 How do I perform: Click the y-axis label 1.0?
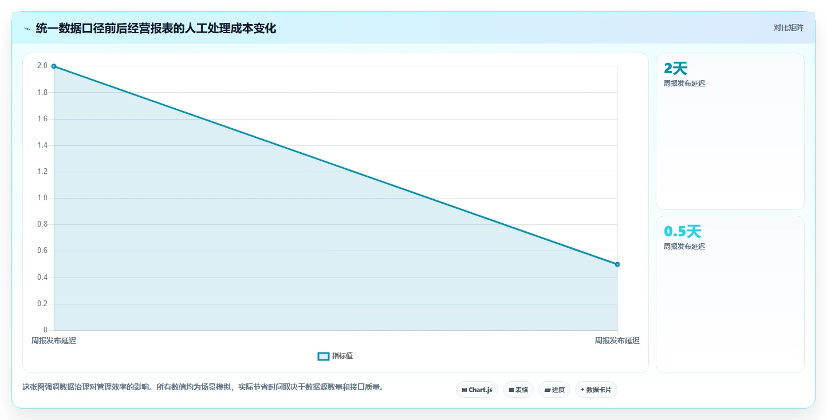point(42,198)
